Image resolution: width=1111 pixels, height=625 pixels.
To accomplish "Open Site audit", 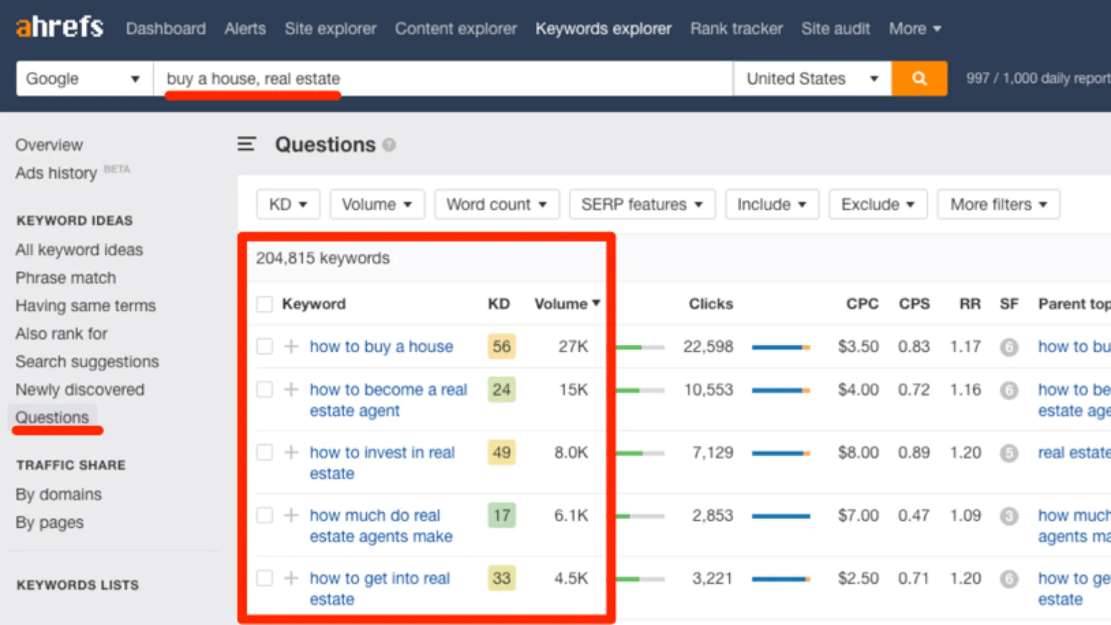I will 836,28.
